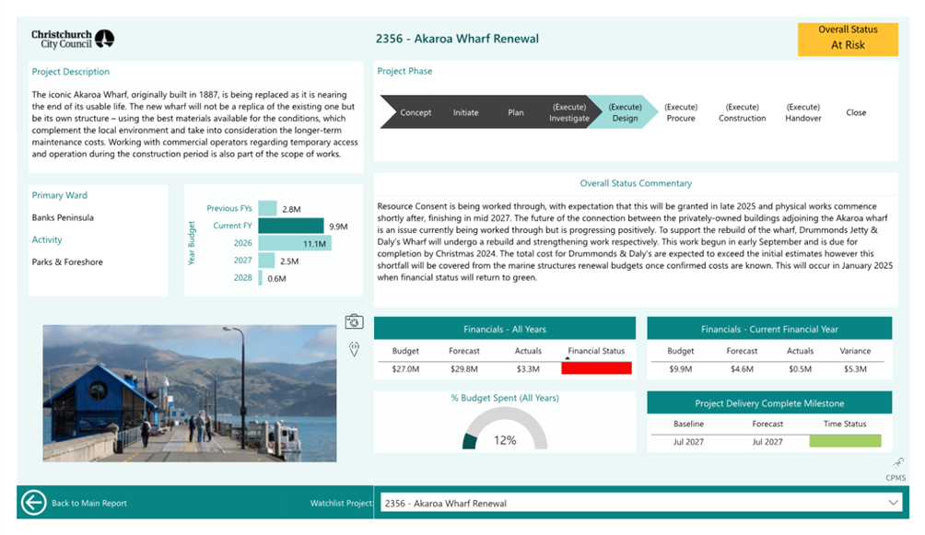Click the 'Jul 2027' value under milestone Forecast

click(x=767, y=441)
